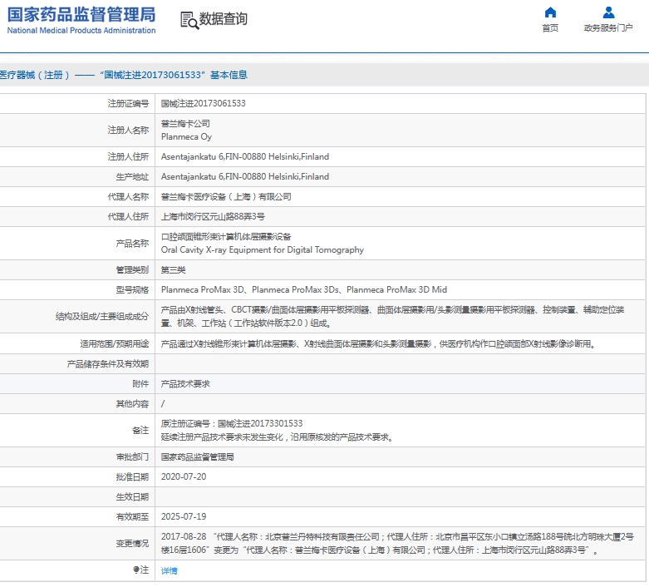Open the 产品技术要求 attachment
Screen dimensions: 649x587
185,384
